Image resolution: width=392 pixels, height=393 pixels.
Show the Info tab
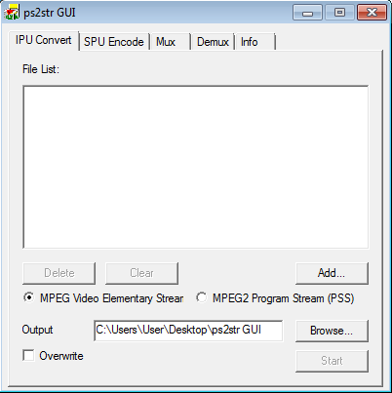coord(255,42)
